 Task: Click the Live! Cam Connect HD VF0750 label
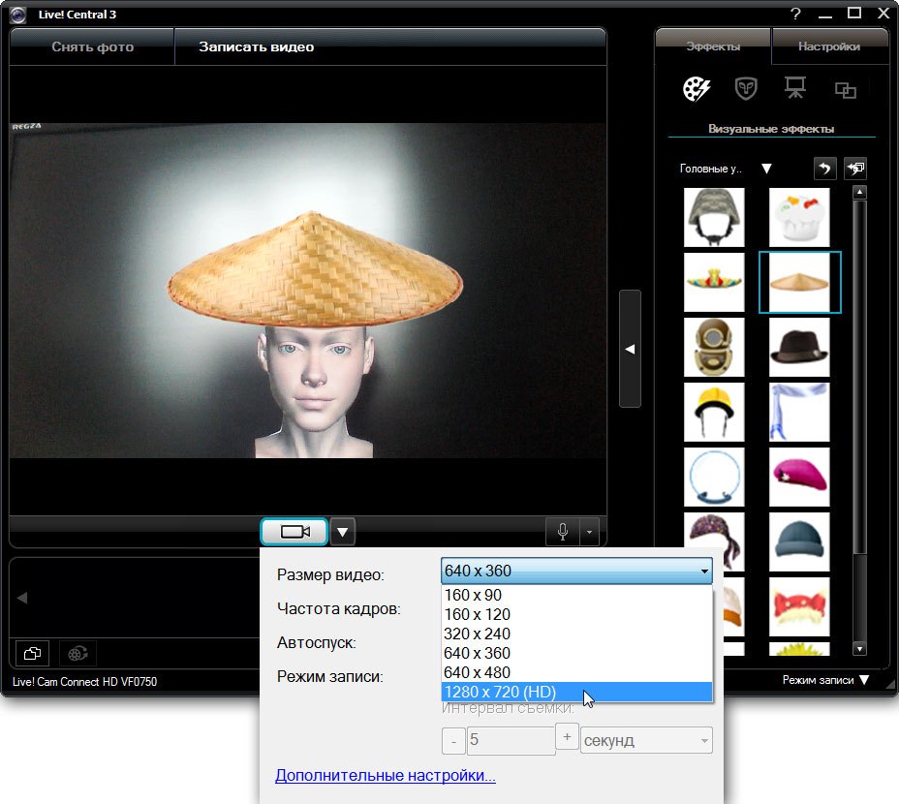click(85, 682)
